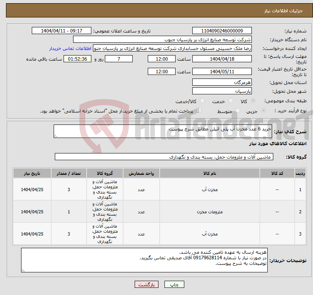Select the کالا radio button
The image size is (313, 295).
[x=253, y=101]
